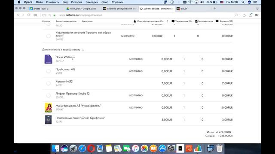Switch to the Мой диск – Google Диск tab
The image size is (275, 154).
tap(83, 9)
